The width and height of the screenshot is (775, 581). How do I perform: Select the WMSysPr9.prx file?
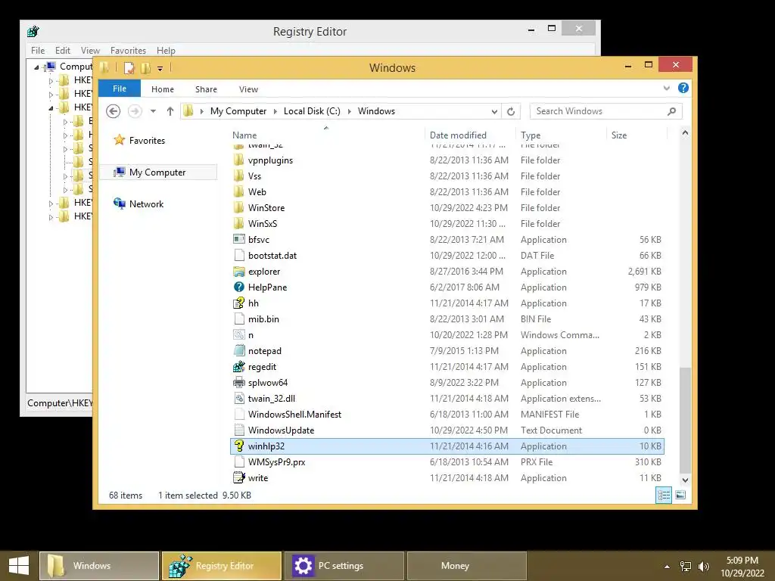(x=447, y=462)
